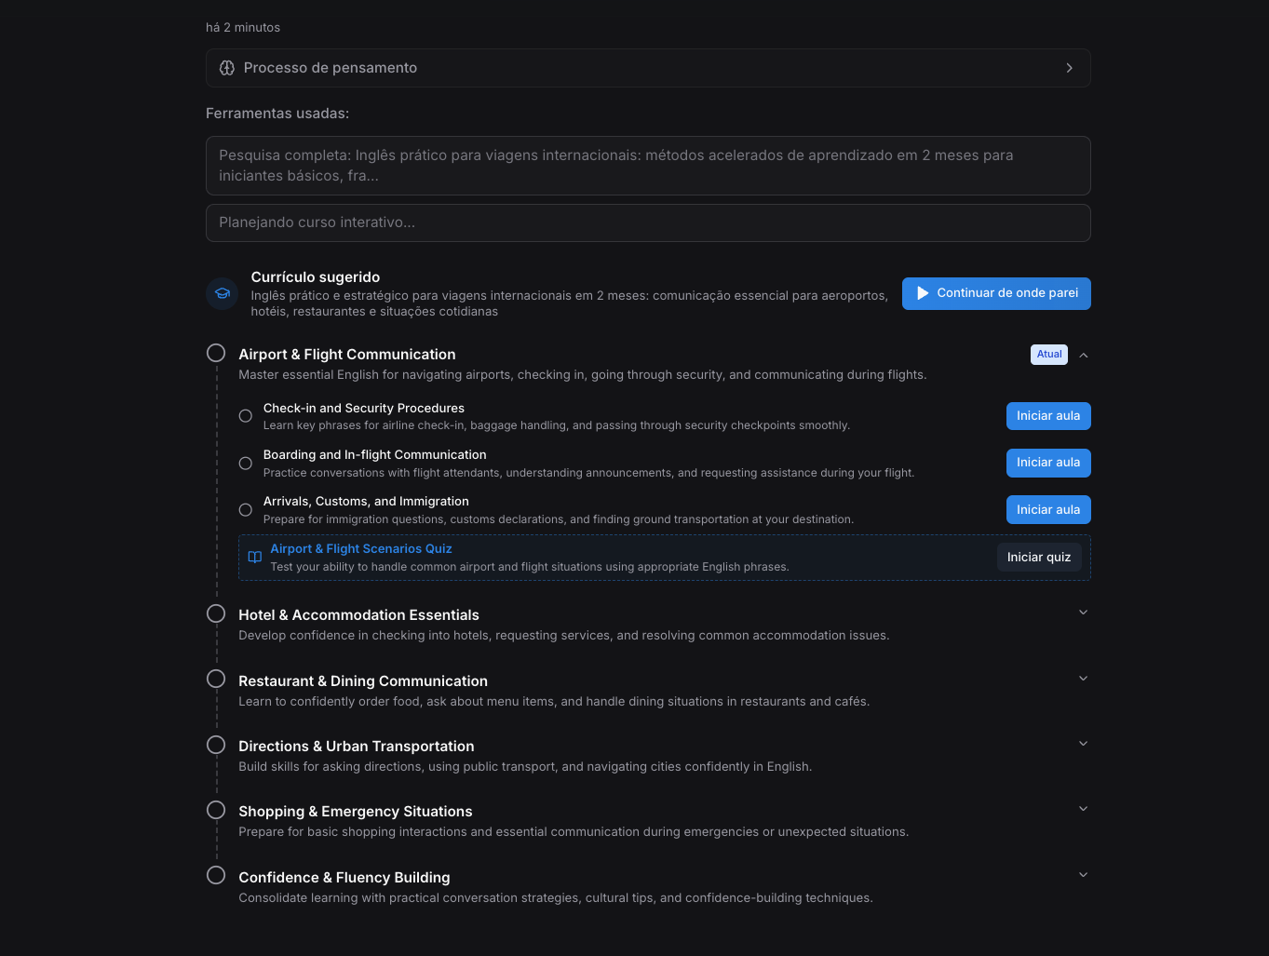Click the brain icon next to Processo de pensamento
This screenshot has width=1269, height=956.
point(226,67)
